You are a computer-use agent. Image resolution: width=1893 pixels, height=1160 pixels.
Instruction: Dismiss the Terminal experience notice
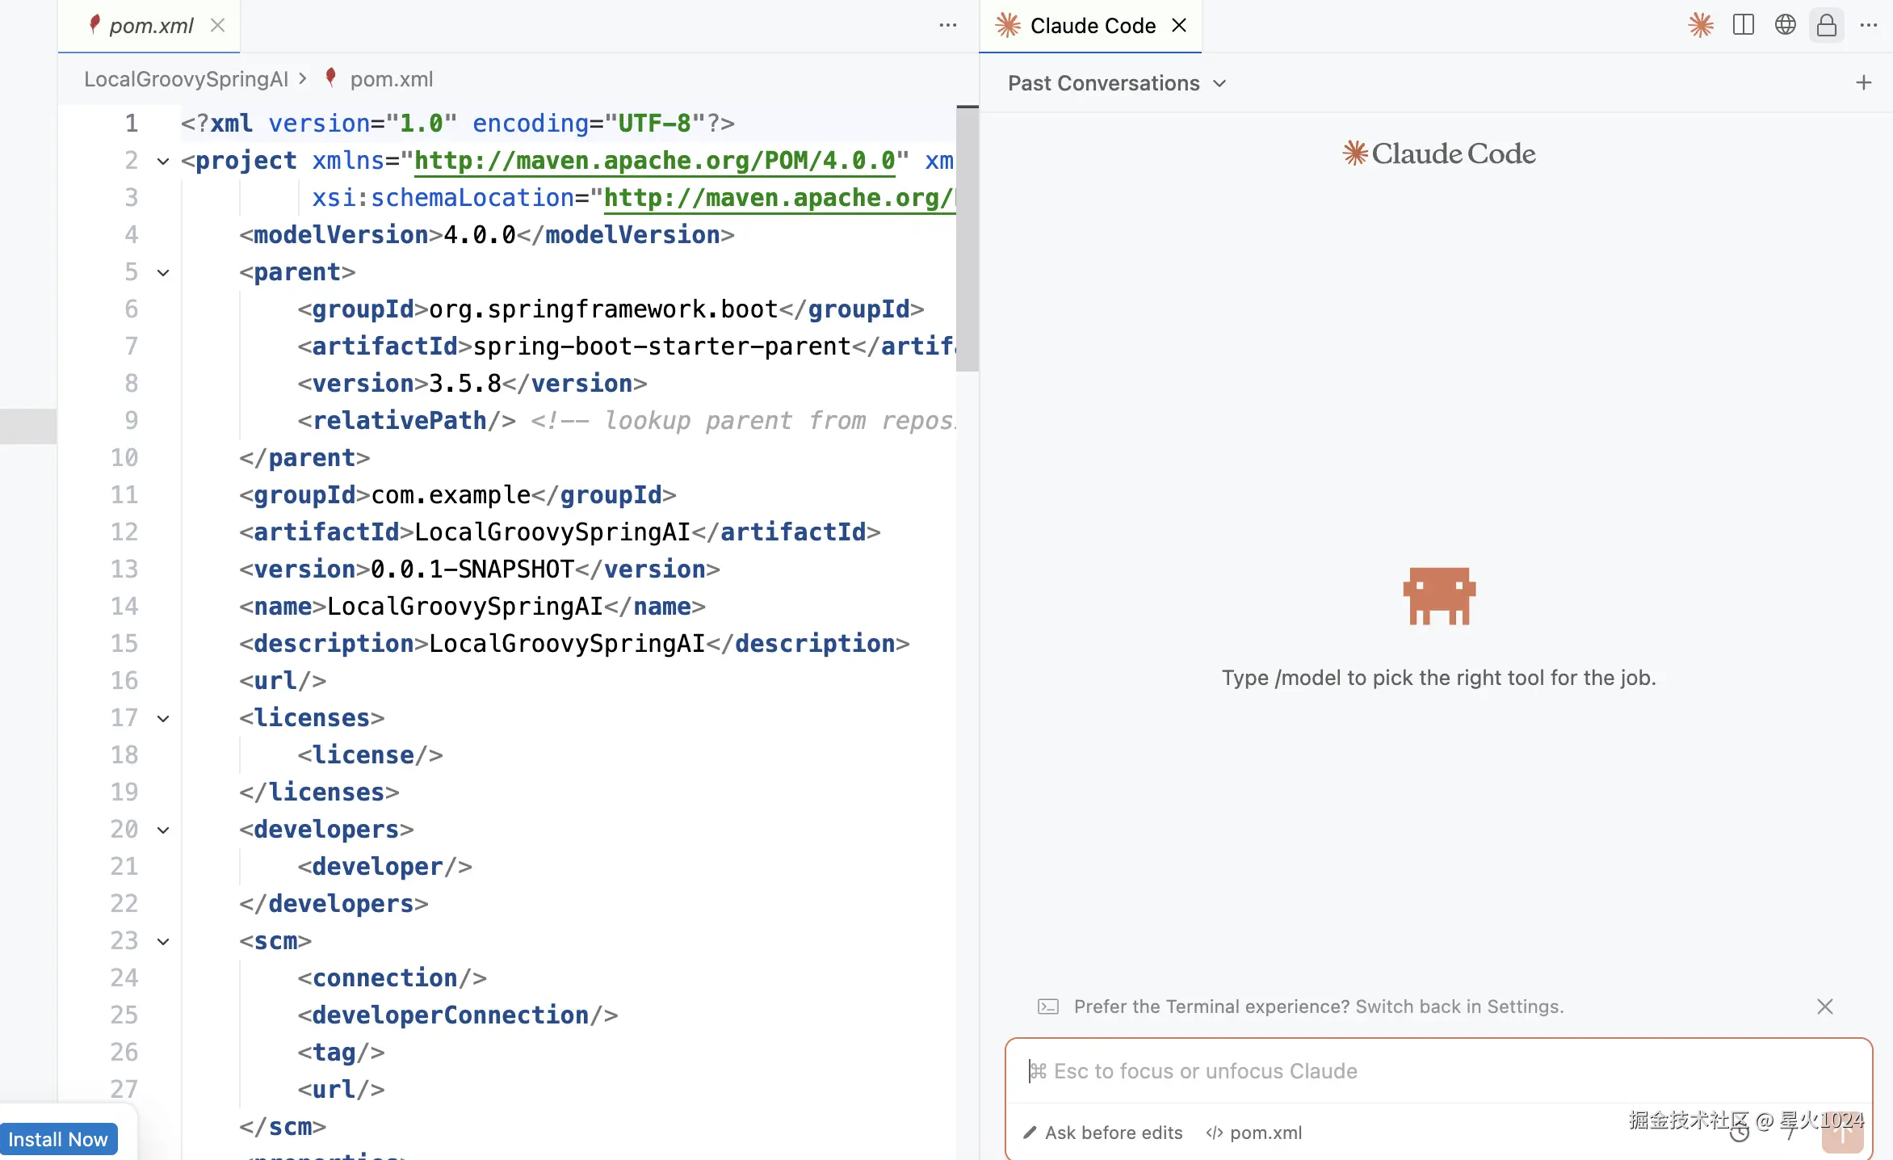(1824, 1007)
